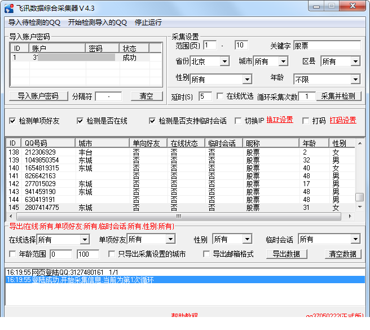
Task: Click the maximum age field showing 100
Action: pos(88,254)
